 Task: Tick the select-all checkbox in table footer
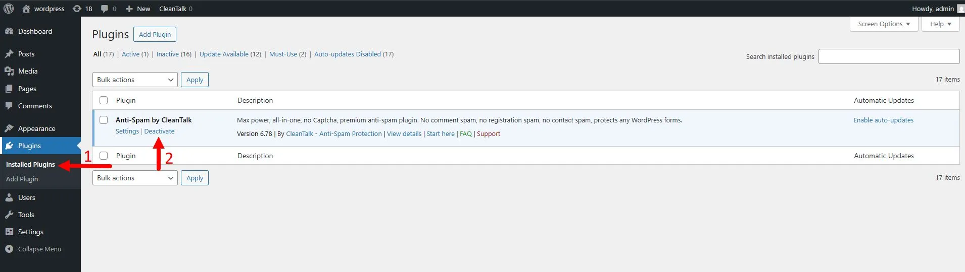pos(104,156)
